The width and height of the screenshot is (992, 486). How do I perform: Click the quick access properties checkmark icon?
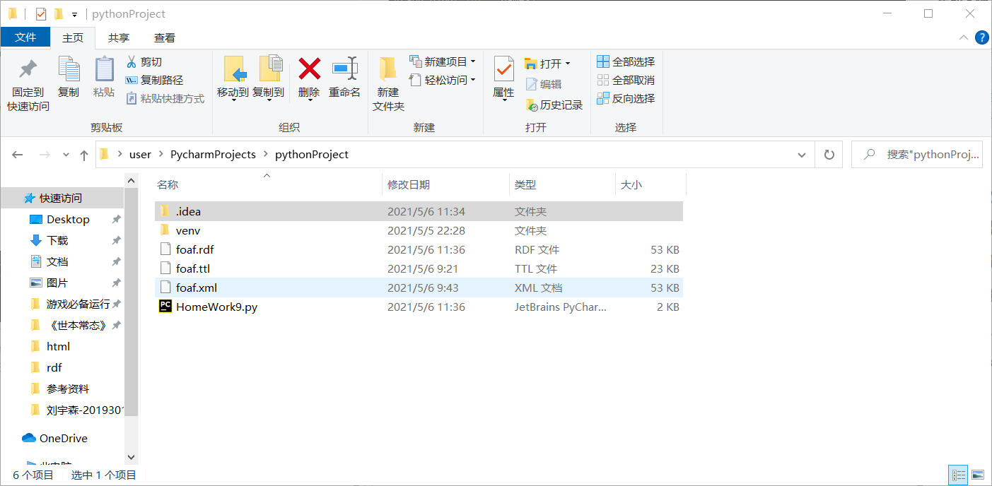pos(41,13)
